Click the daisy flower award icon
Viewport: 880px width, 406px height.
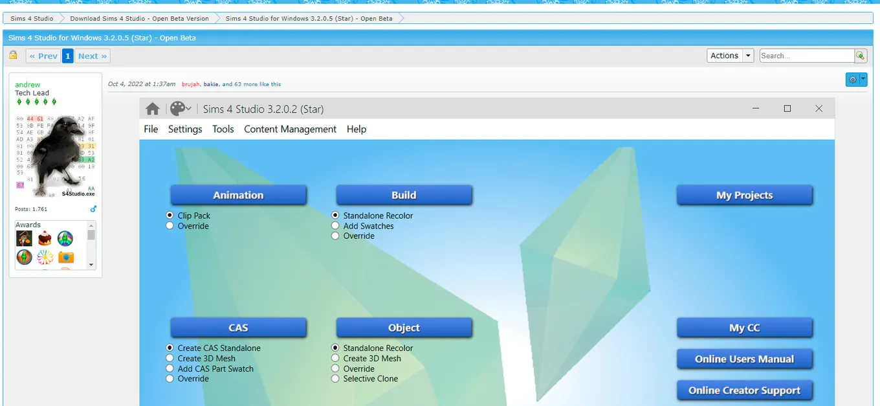click(45, 258)
